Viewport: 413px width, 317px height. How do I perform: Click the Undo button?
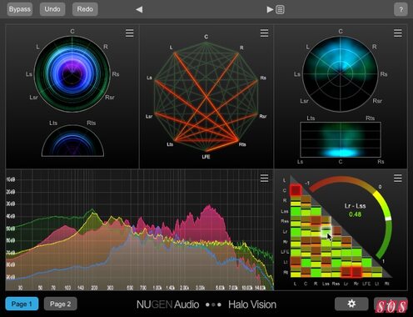(x=52, y=9)
